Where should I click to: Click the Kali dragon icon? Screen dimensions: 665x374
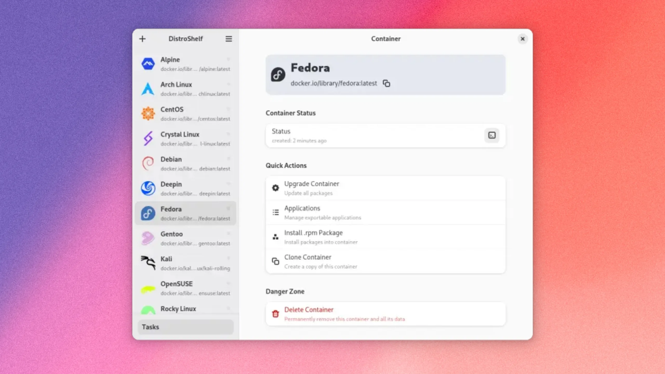148,263
